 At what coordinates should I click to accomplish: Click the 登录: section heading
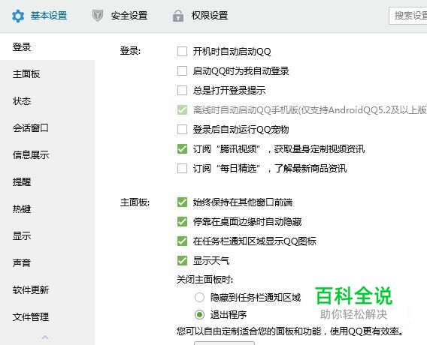click(131, 51)
